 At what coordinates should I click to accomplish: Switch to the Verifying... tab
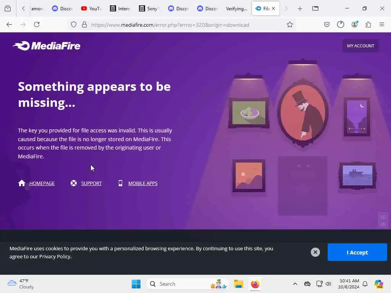click(236, 8)
